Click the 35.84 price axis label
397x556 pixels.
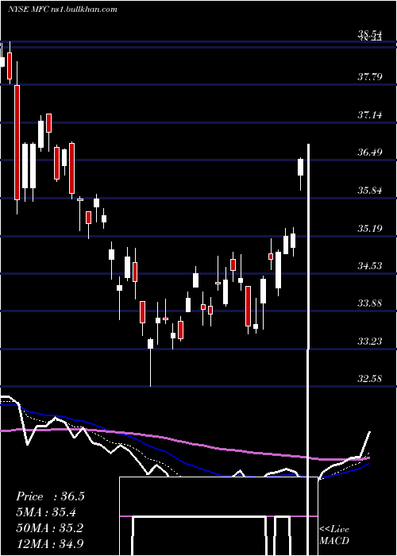(370, 191)
